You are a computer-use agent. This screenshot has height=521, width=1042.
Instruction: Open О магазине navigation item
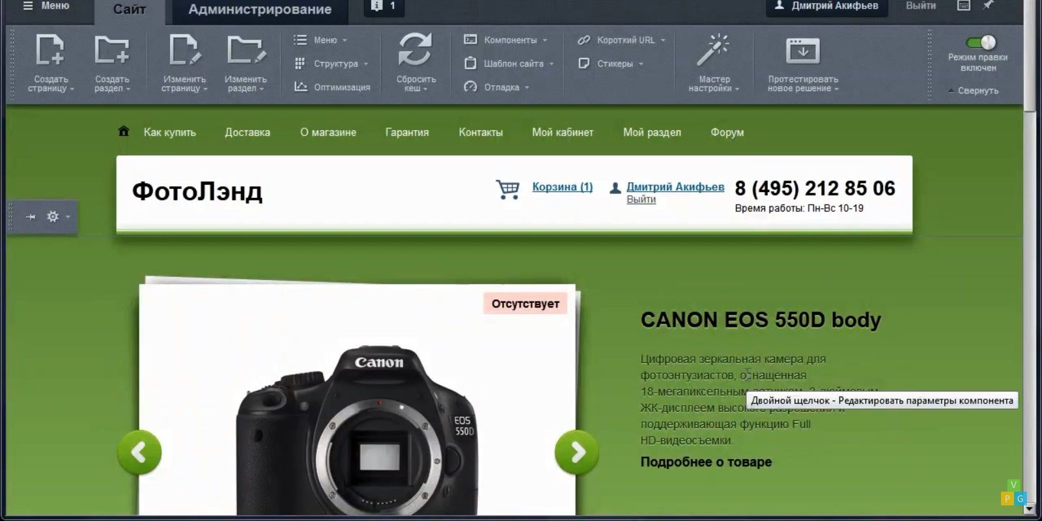point(328,132)
